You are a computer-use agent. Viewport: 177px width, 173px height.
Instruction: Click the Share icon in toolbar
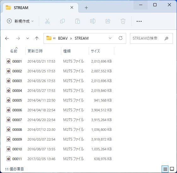point(108,21)
